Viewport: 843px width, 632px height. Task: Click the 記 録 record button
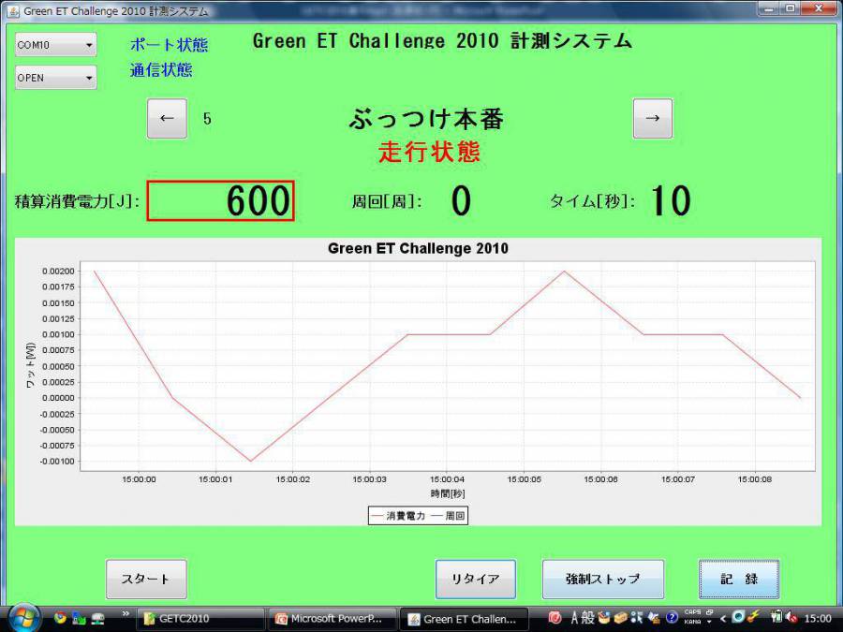[739, 579]
